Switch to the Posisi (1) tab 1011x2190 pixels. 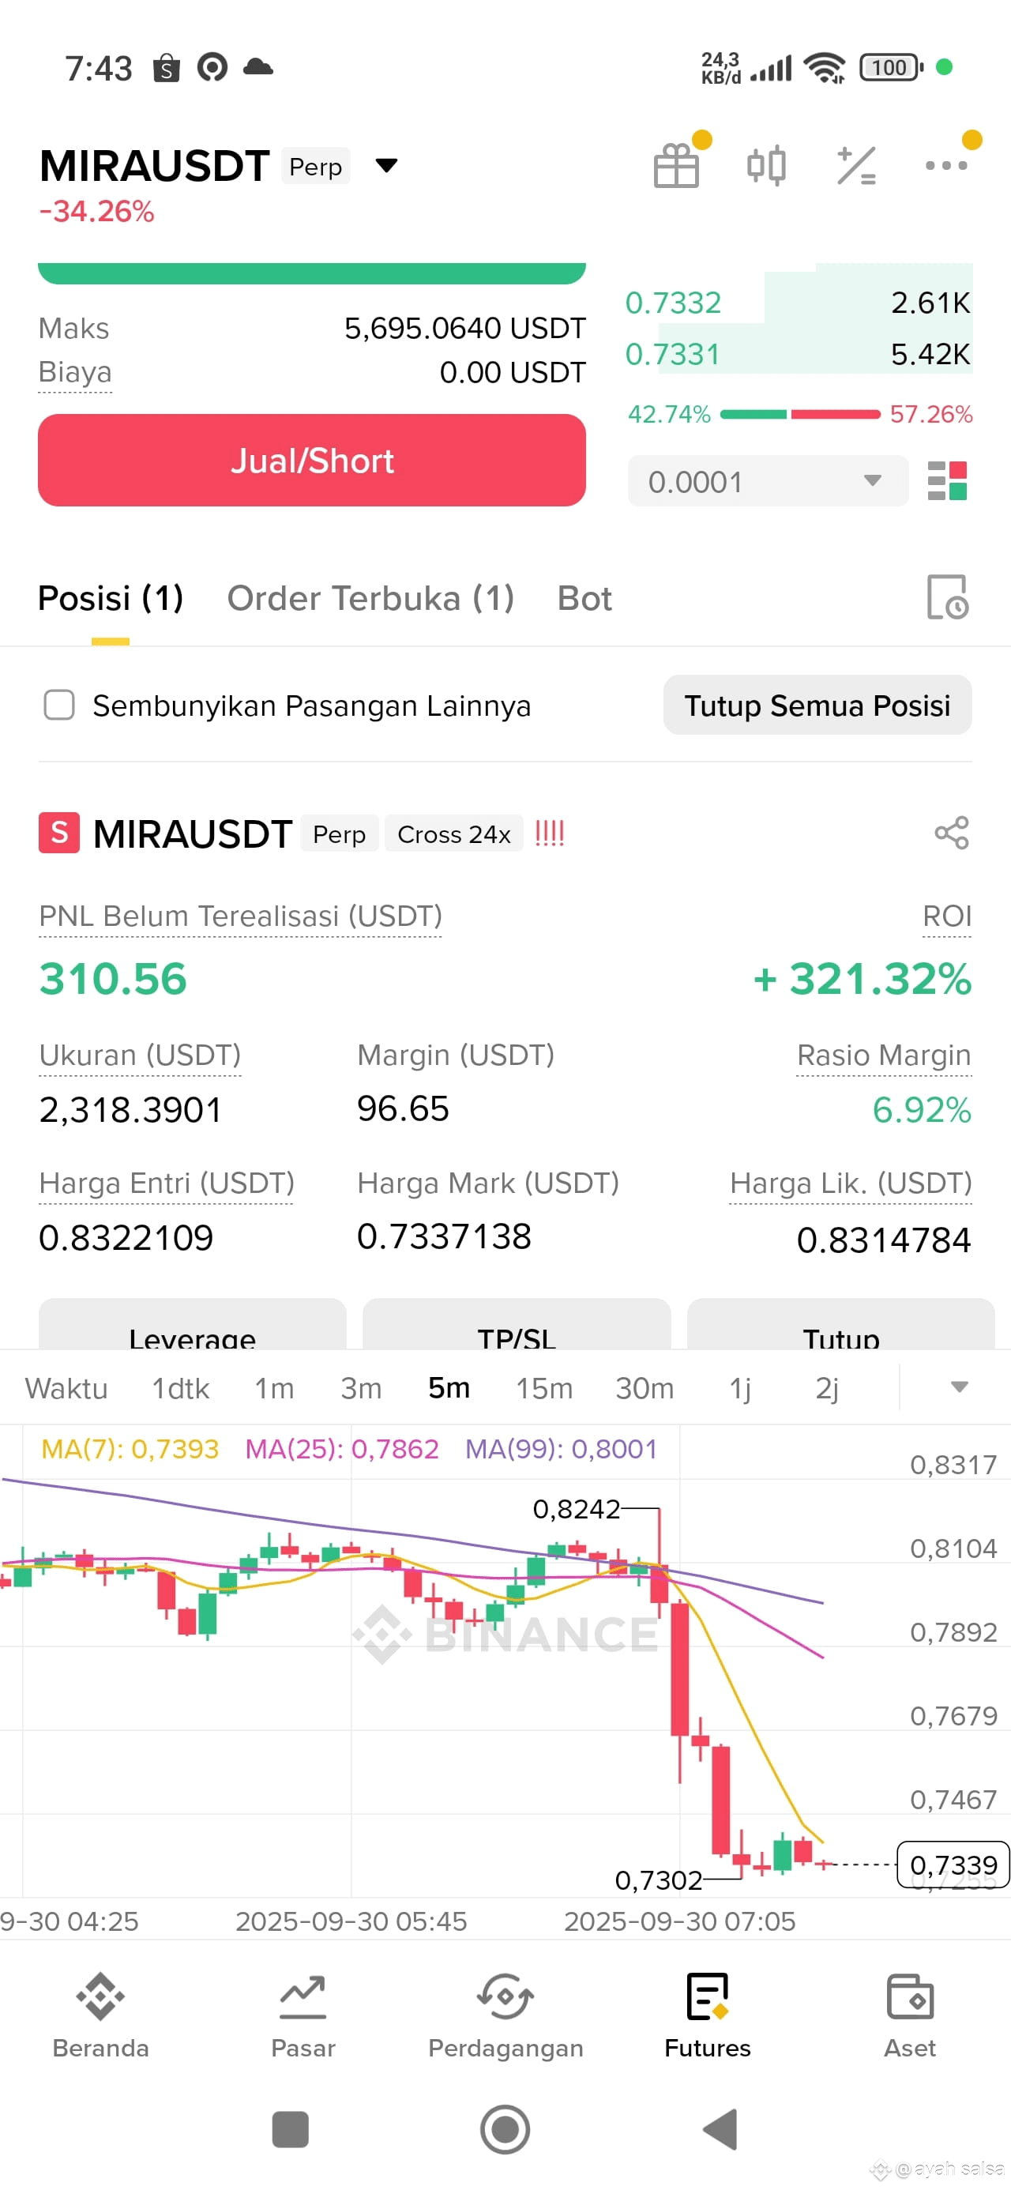coord(111,599)
